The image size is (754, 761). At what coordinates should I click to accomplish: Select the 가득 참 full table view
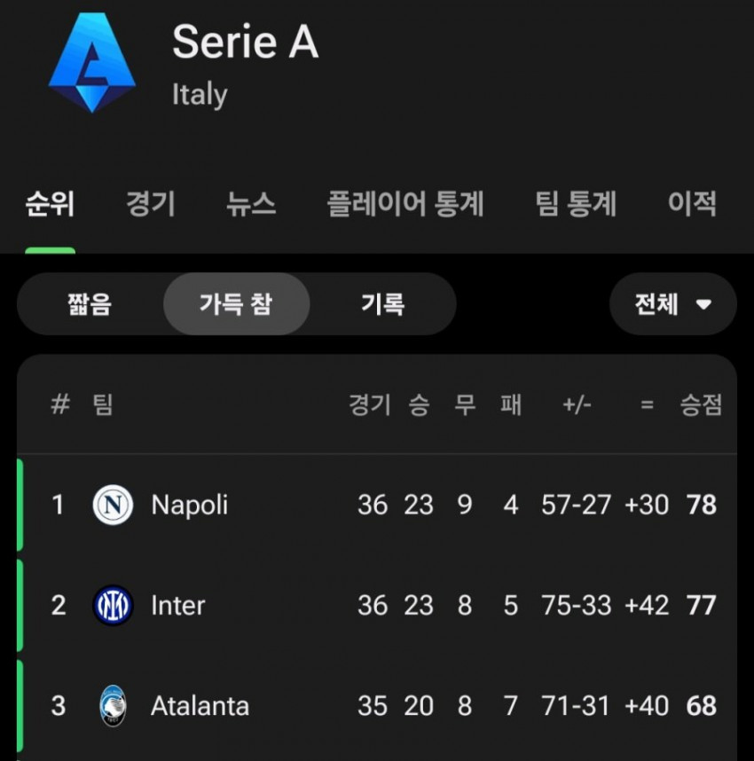click(237, 304)
